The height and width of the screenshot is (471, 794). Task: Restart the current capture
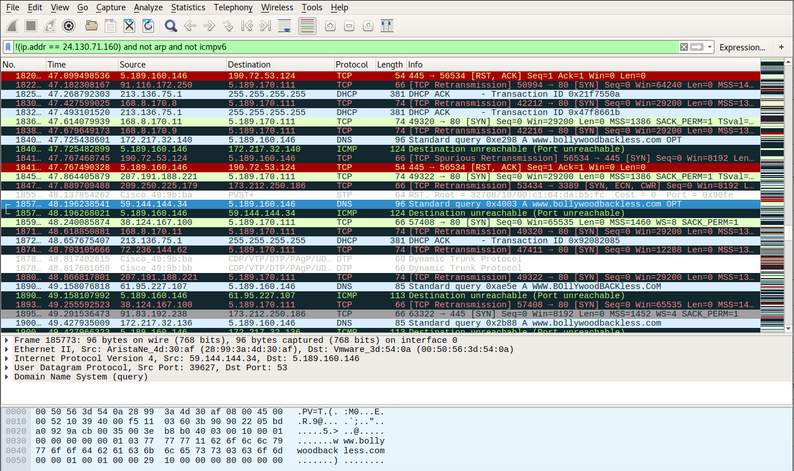pyautogui.click(x=49, y=26)
